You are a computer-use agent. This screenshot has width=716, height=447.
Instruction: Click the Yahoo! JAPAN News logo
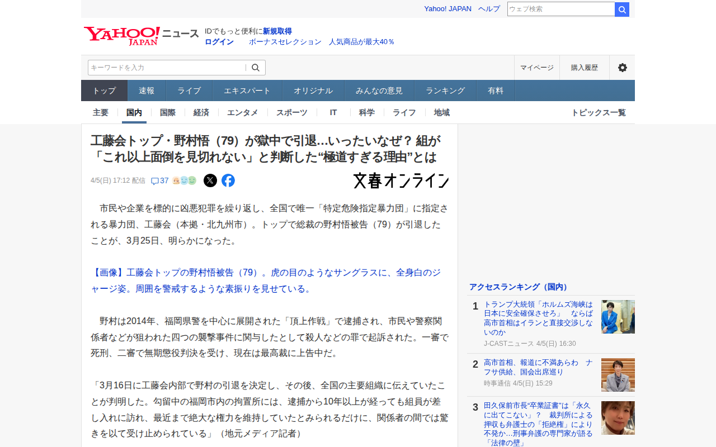point(141,36)
